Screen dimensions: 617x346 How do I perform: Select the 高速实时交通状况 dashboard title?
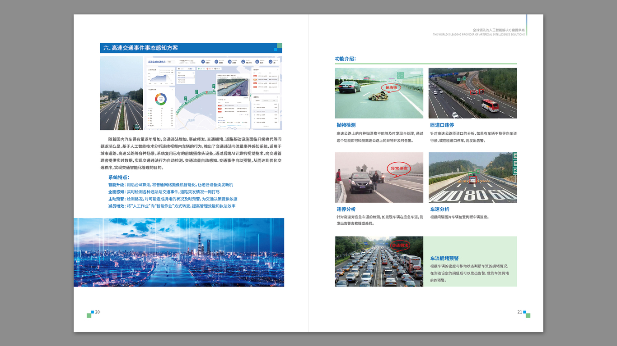158,62
